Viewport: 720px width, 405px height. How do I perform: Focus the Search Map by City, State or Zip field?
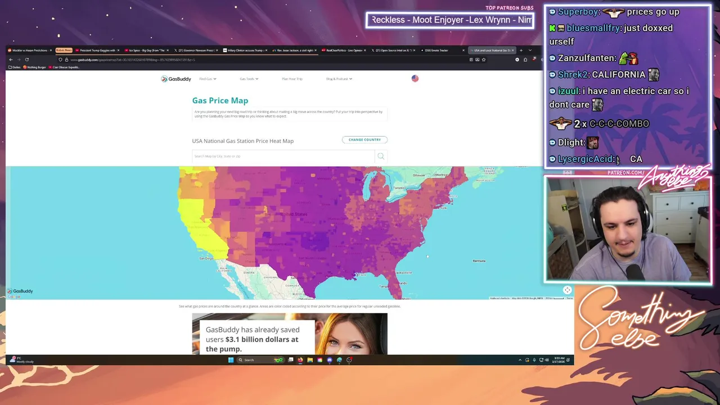point(283,156)
